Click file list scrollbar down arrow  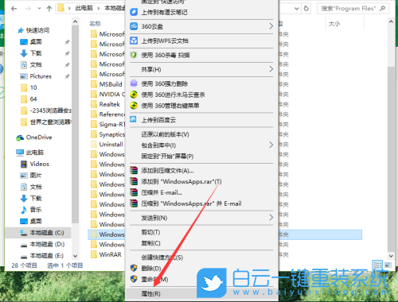[x=391, y=256]
